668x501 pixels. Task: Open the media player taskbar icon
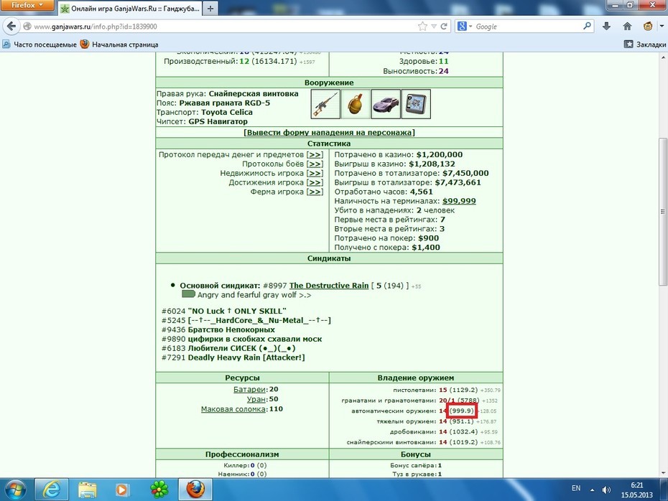pyautogui.click(x=122, y=490)
